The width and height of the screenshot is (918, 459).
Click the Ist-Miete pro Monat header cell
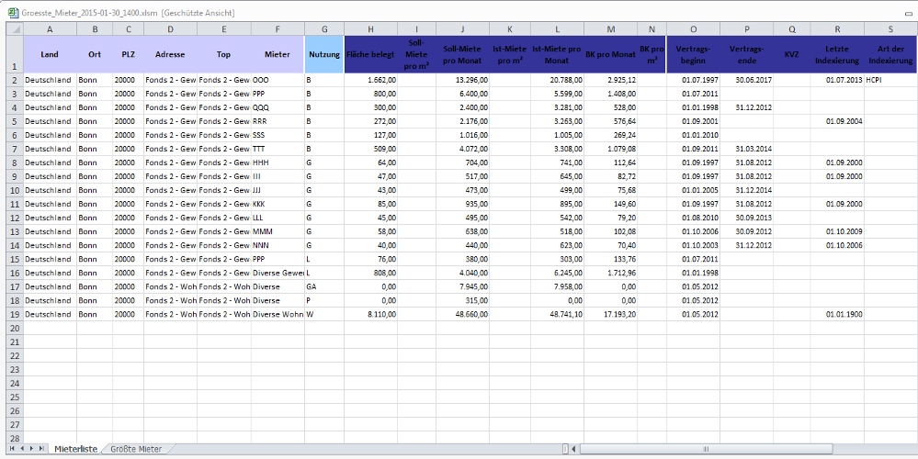coord(557,54)
